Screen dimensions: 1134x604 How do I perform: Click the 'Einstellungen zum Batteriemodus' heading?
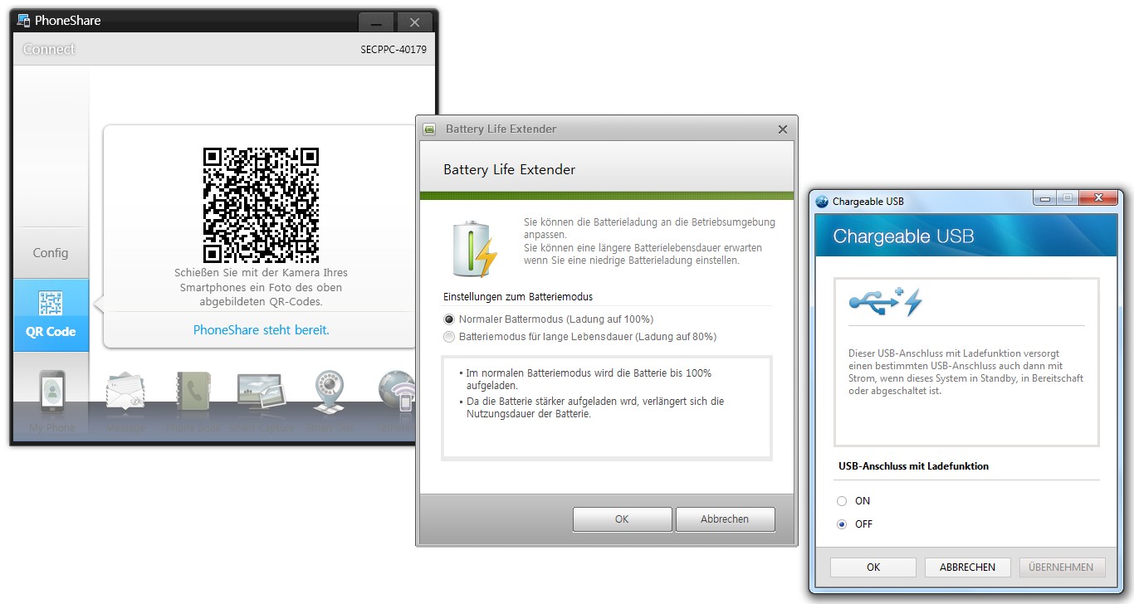coord(518,297)
